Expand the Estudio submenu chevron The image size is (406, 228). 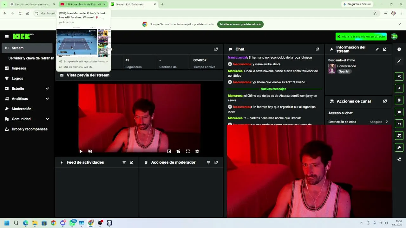(47, 89)
